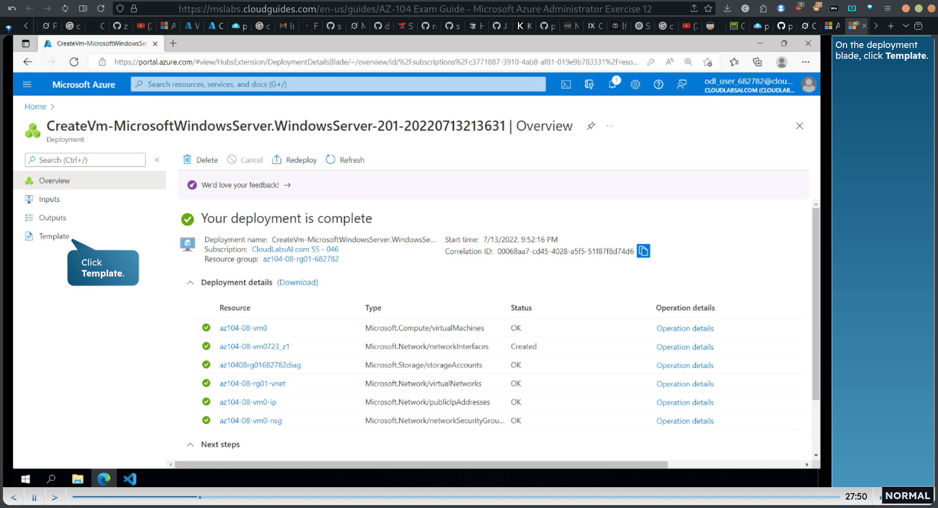Click the Cancel toolbar button
The height and width of the screenshot is (508, 938).
pyautogui.click(x=245, y=160)
